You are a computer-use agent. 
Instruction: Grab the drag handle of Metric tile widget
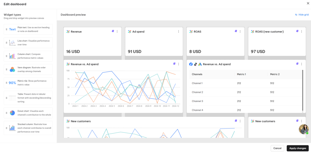6,83
